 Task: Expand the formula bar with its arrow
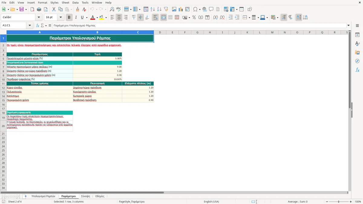(x=348, y=25)
